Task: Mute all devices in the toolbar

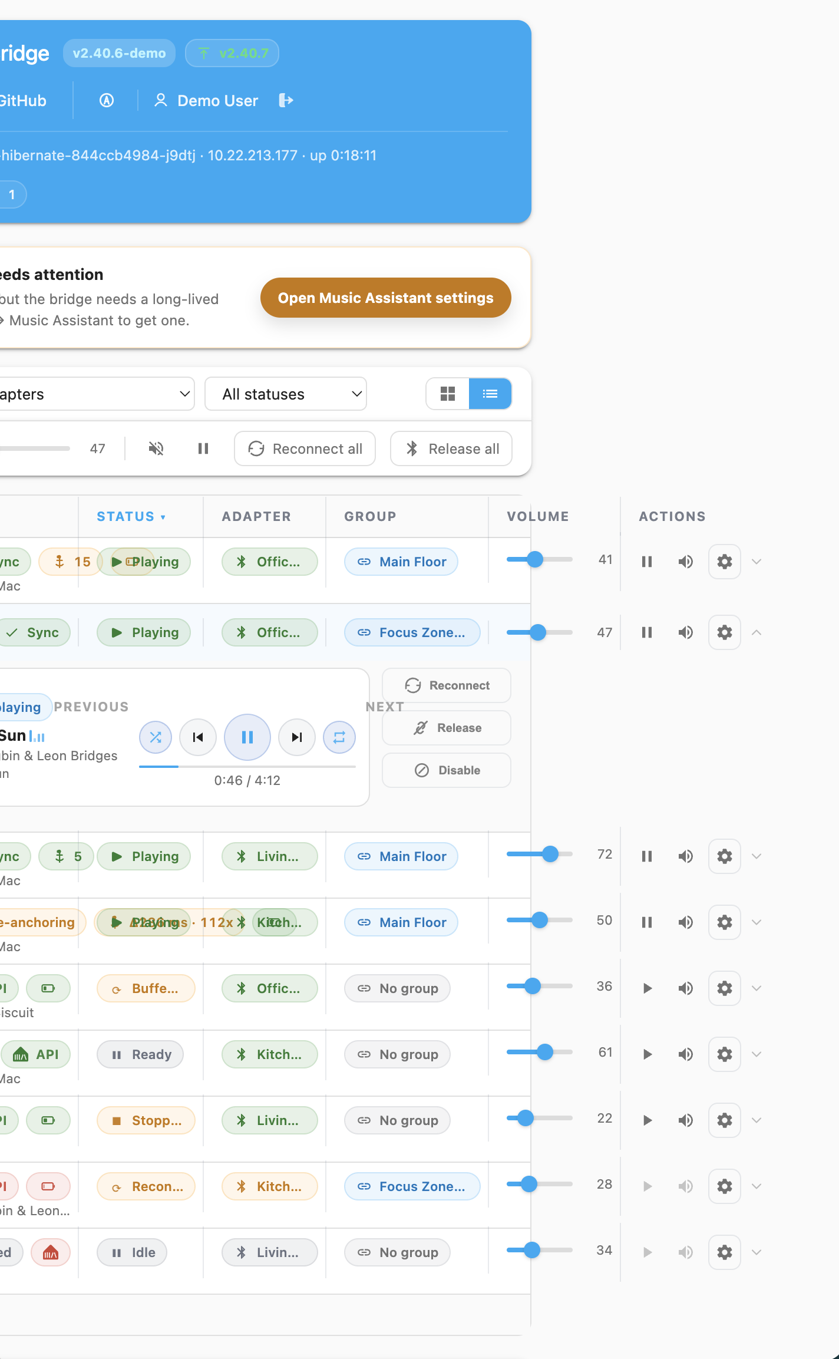Action: (156, 449)
